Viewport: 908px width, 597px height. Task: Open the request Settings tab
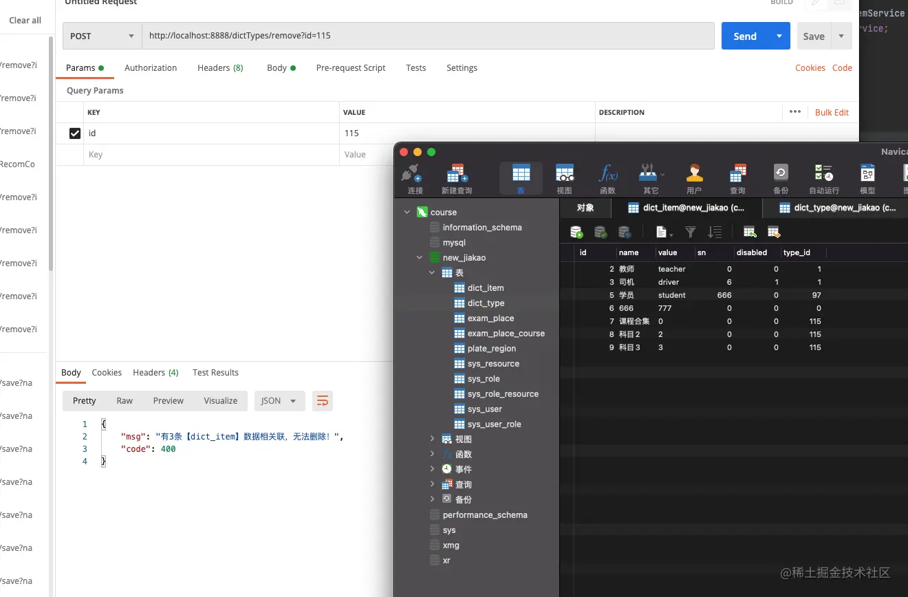pos(462,68)
